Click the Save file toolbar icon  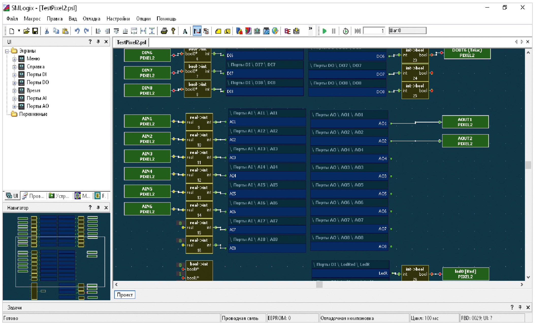click(x=35, y=31)
